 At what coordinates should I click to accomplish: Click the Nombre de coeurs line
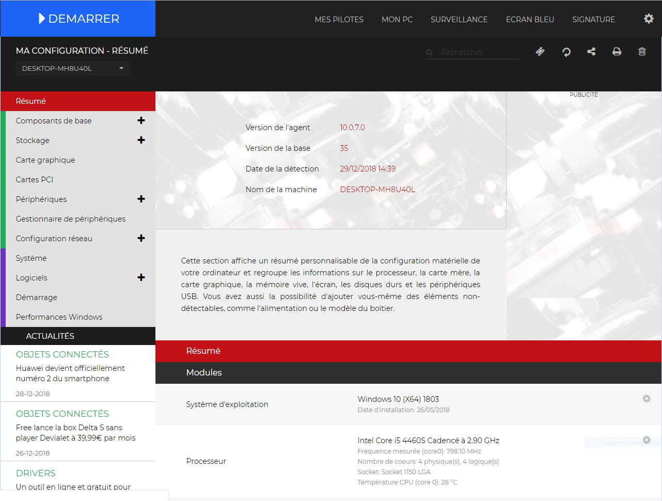tap(428, 462)
